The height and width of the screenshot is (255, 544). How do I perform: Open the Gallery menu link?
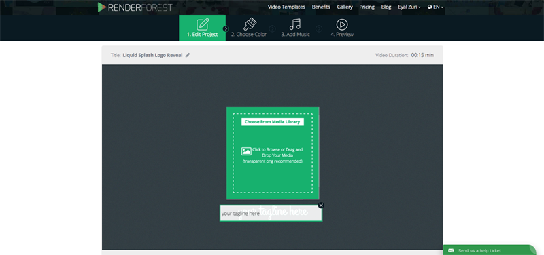345,7
